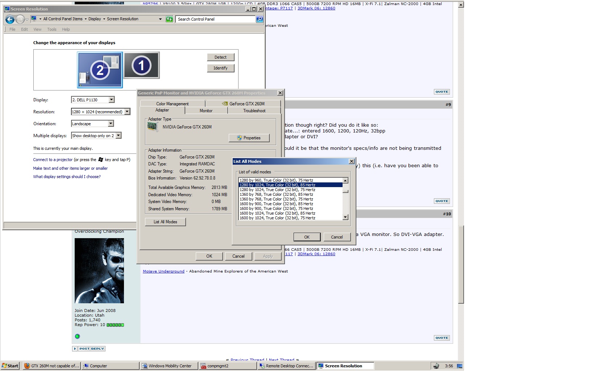Select 1360 by 768, 85 Hertz mode
The width and height of the screenshot is (609, 380).
pyautogui.click(x=290, y=194)
